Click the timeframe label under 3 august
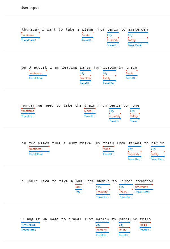The height and width of the screenshot is (249, 170). click(x=35, y=73)
